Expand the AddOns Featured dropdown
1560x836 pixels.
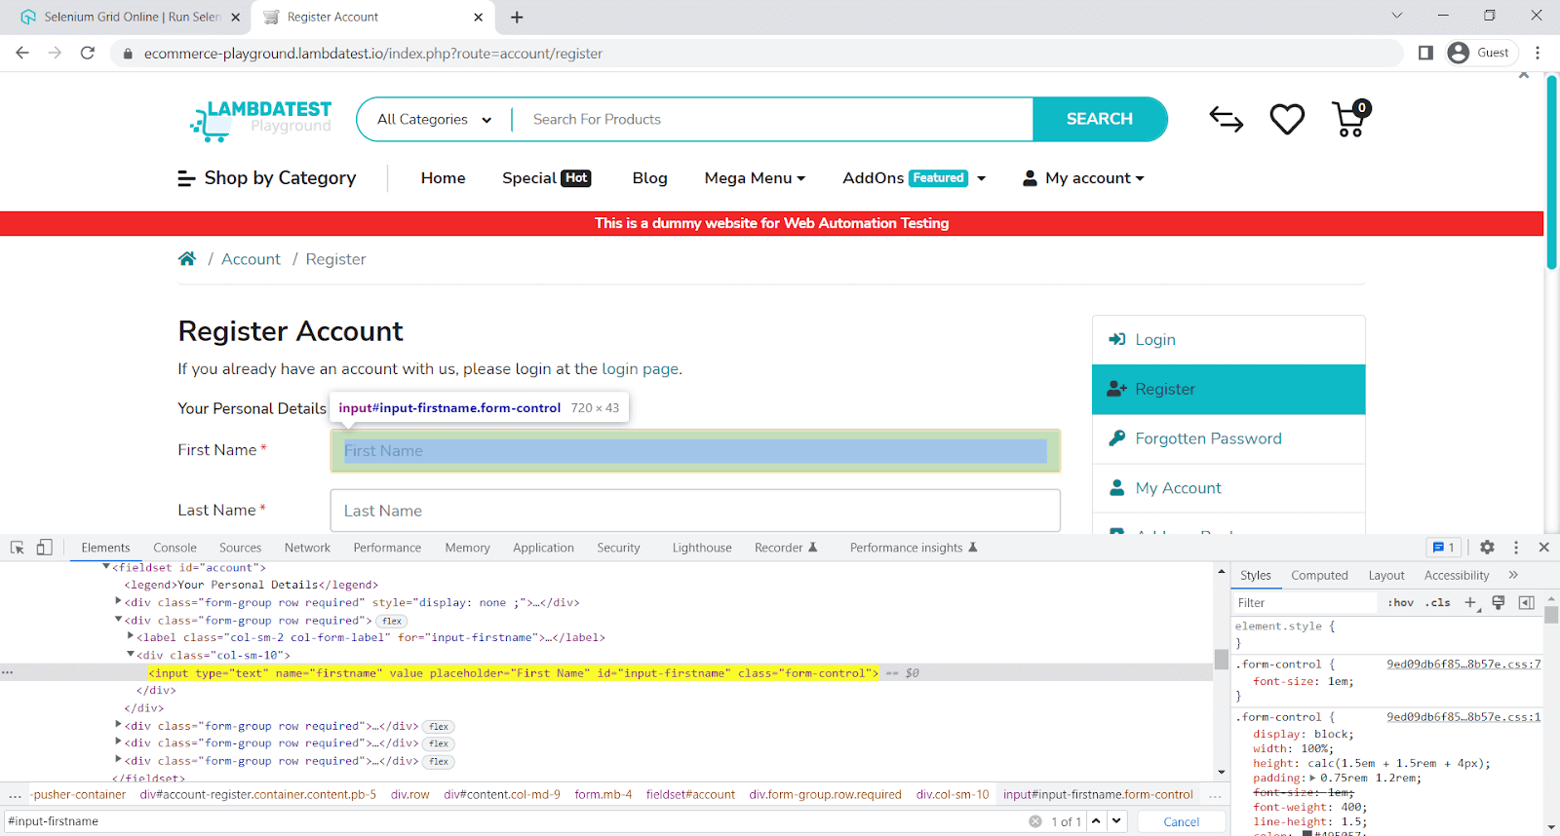(915, 177)
